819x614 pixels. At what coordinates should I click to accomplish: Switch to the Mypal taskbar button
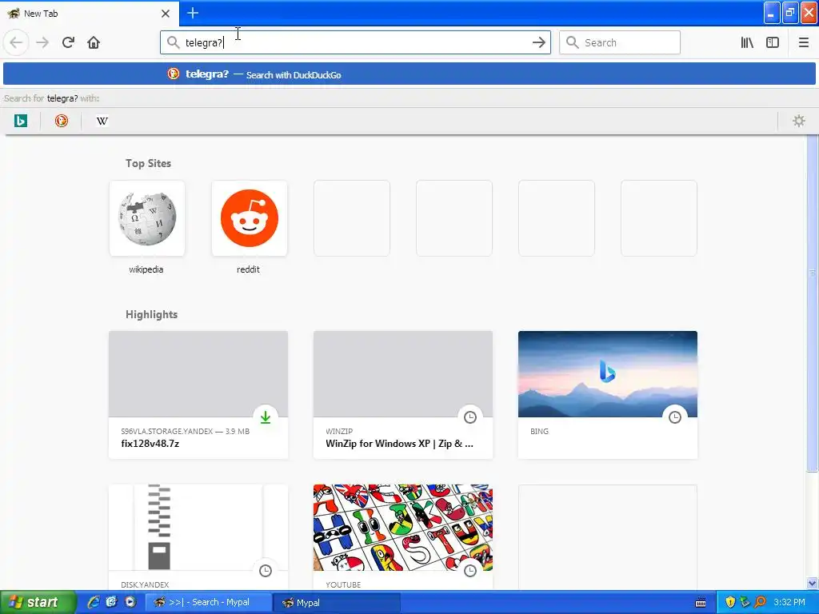337,603
